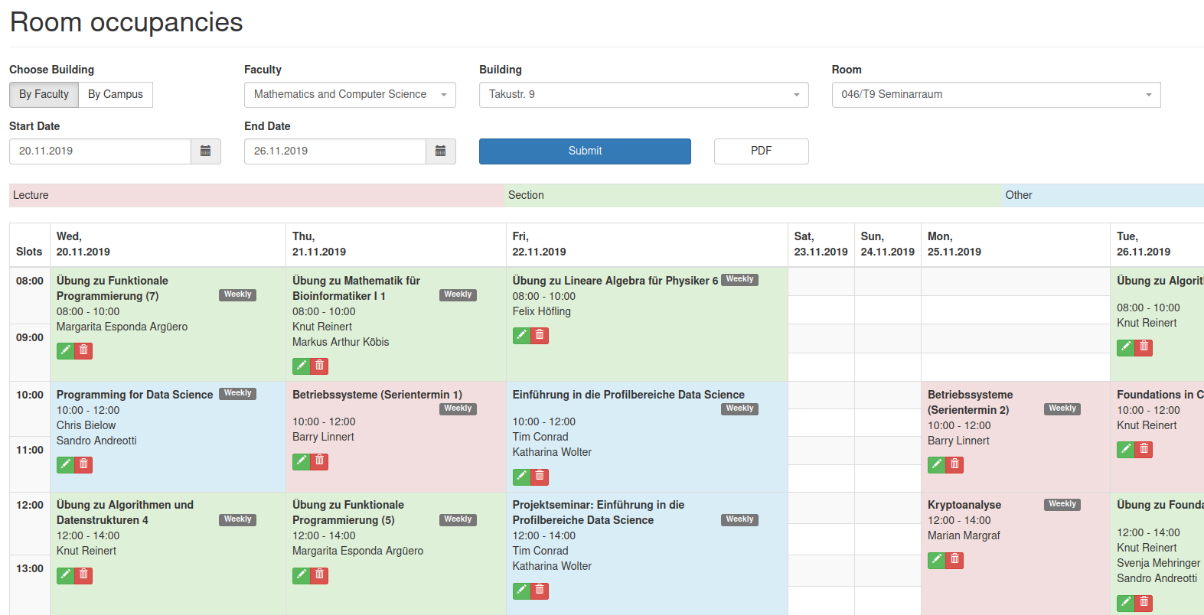This screenshot has height=615, width=1204.
Task: Select the Wed, 20.11.2019 column header
Action: coord(168,245)
